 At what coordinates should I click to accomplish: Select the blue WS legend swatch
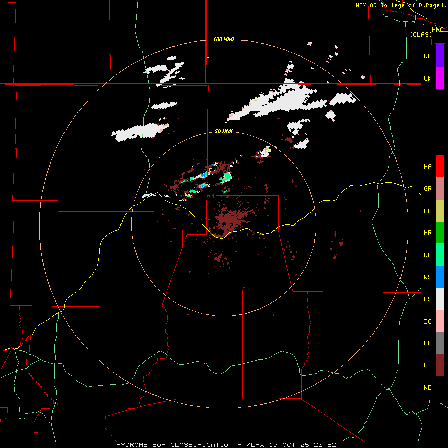pyautogui.click(x=440, y=277)
